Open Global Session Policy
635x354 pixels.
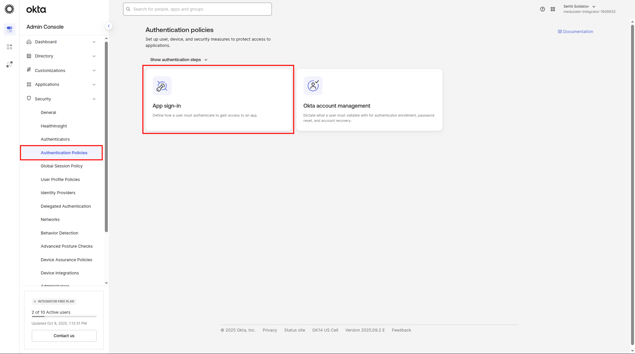pyautogui.click(x=62, y=166)
